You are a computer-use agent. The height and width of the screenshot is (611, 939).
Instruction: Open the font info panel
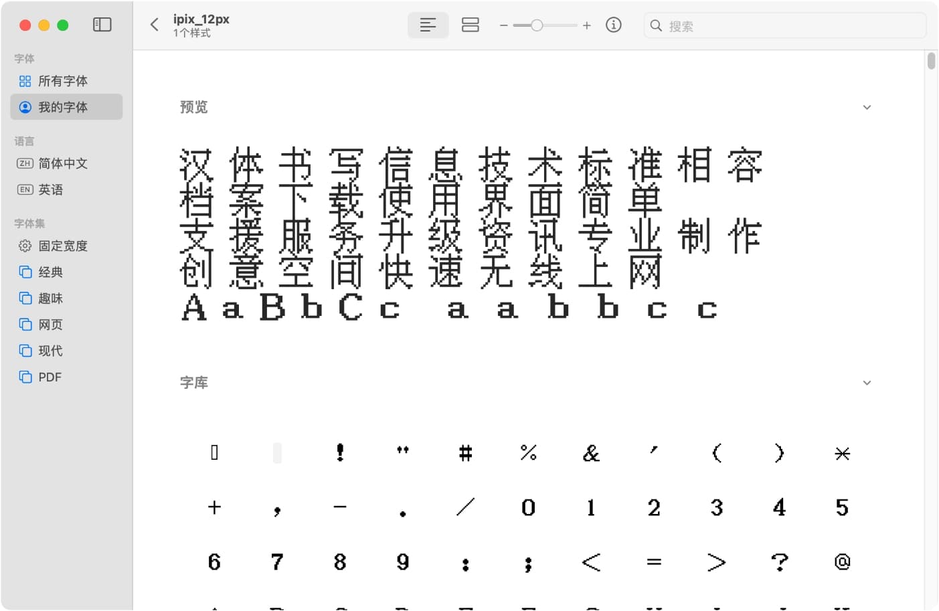pyautogui.click(x=614, y=25)
